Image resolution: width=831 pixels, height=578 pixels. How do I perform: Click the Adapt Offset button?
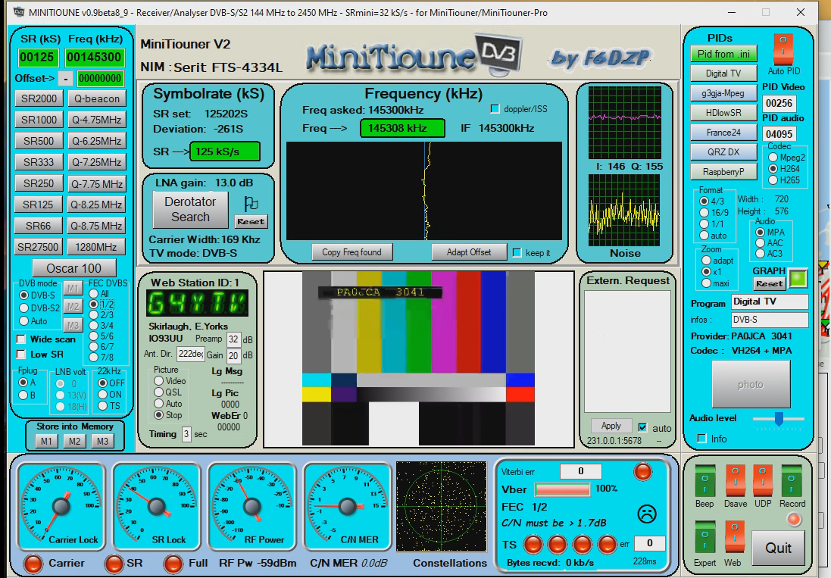click(x=469, y=252)
